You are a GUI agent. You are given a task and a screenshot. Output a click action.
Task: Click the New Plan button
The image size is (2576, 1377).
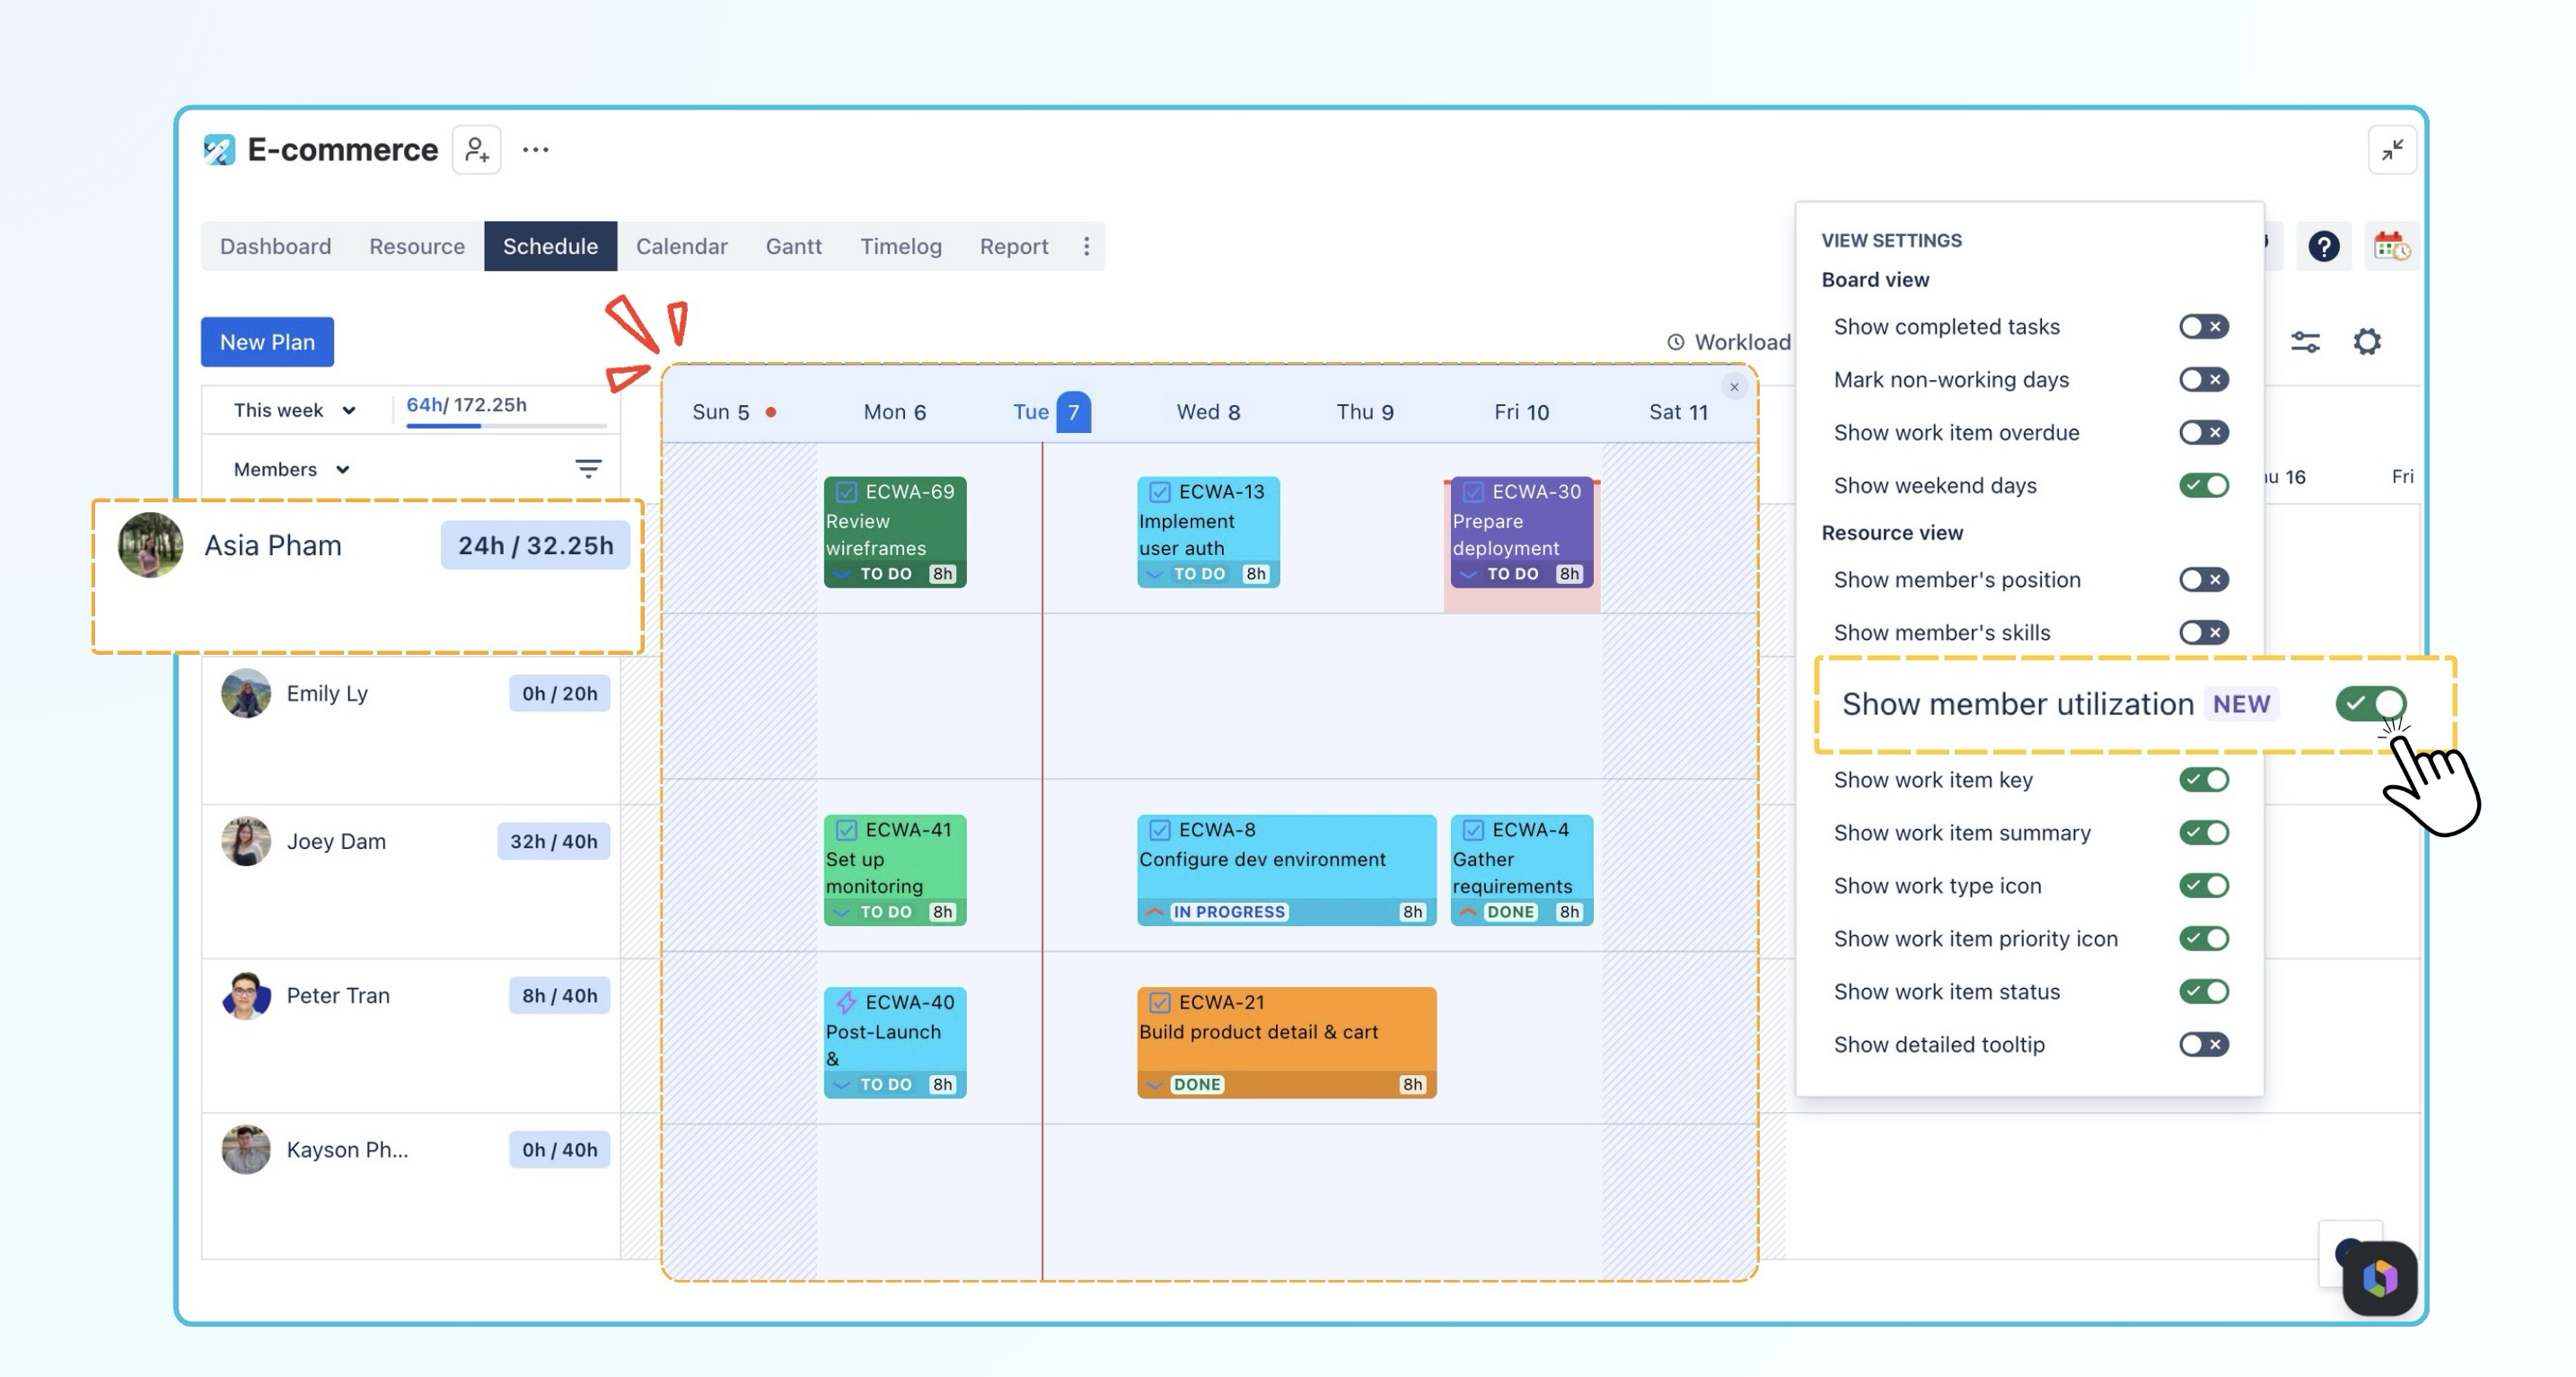267,342
